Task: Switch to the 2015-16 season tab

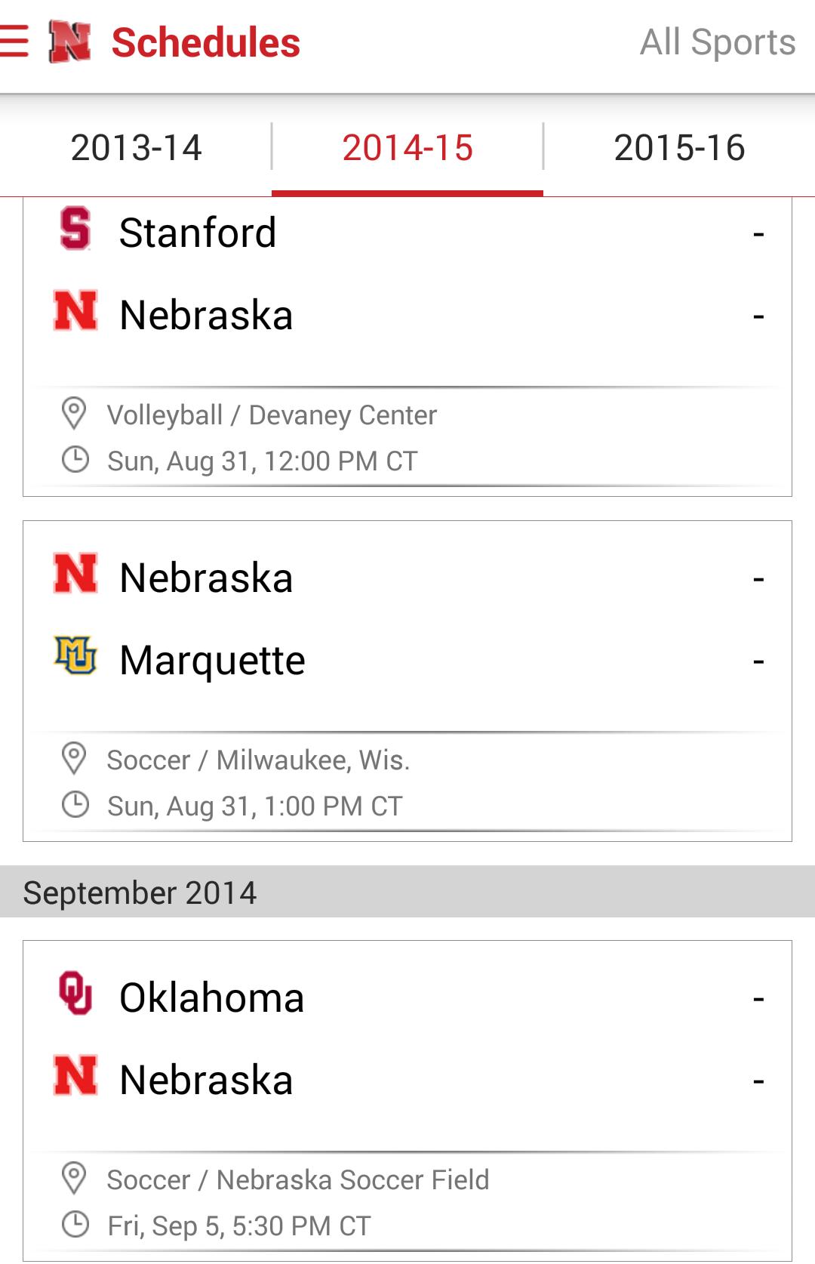Action: (679, 147)
